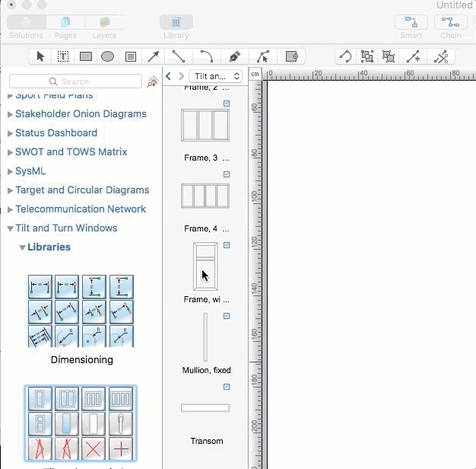The image size is (476, 469).
Task: Expand Target and Circular Diagrams
Action: pos(10,190)
